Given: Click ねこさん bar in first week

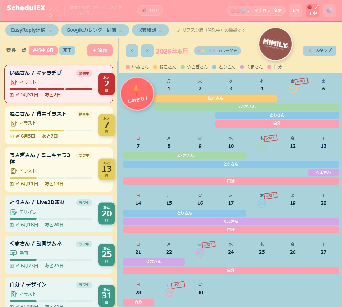Looking at the screenshot, I should [x=215, y=99].
